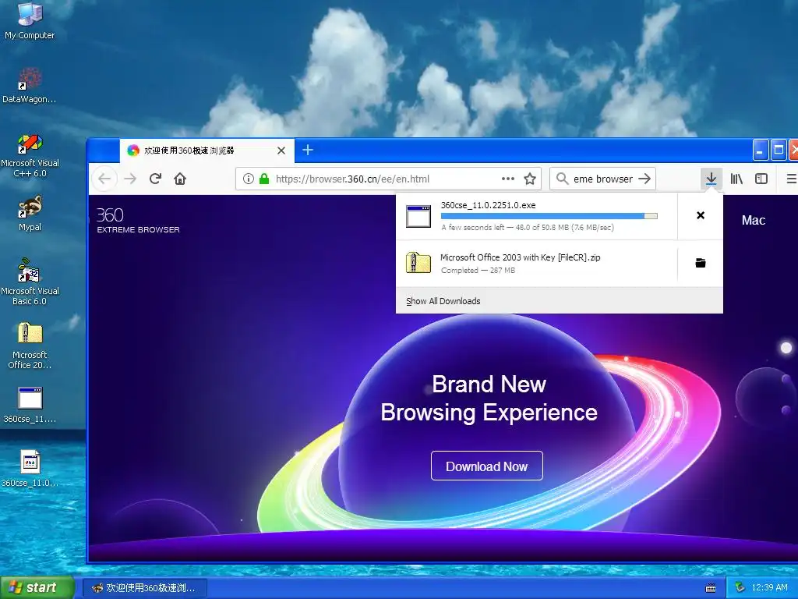798x599 pixels.
Task: Click the browser Forward arrow
Action: tap(130, 179)
